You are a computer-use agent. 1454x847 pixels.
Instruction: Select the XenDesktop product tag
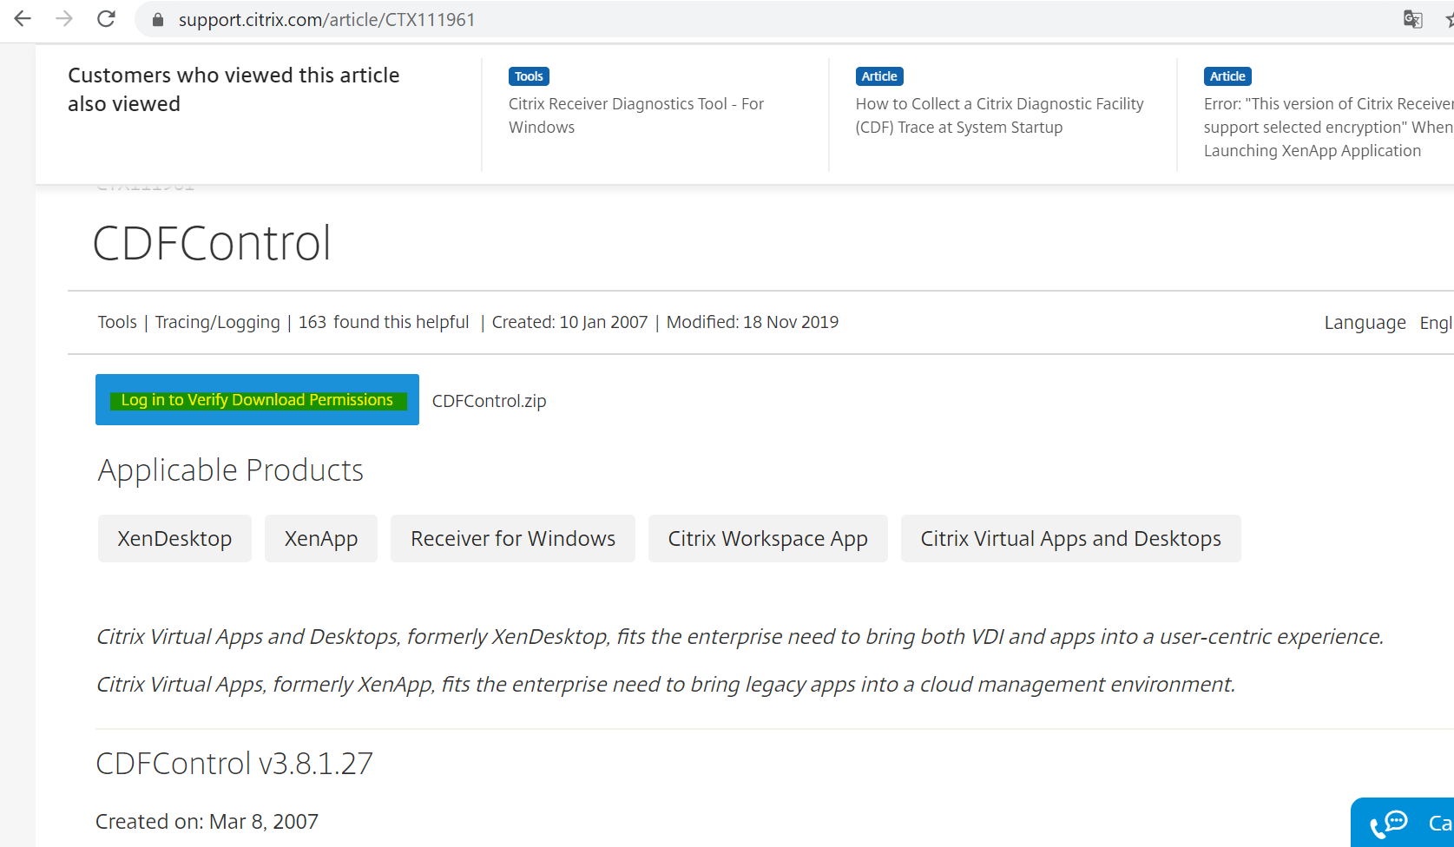click(174, 539)
